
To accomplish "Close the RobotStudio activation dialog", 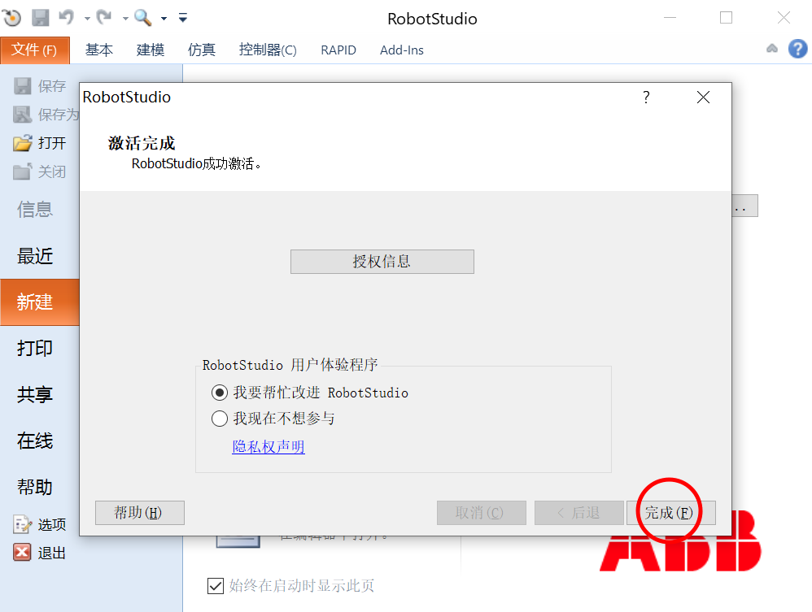I will [703, 97].
